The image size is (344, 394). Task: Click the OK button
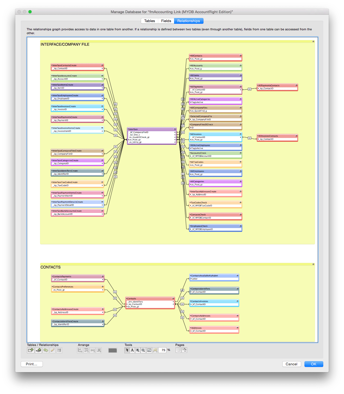(314, 364)
